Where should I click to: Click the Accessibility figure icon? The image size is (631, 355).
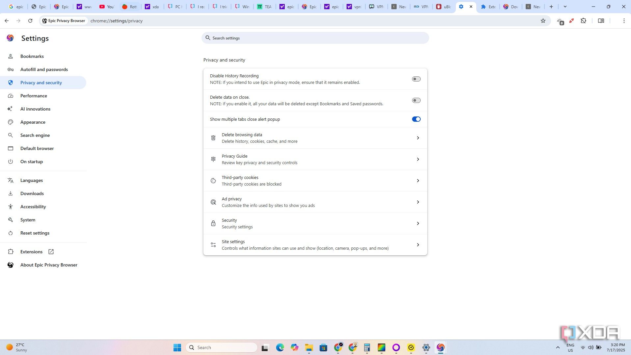[x=11, y=207]
